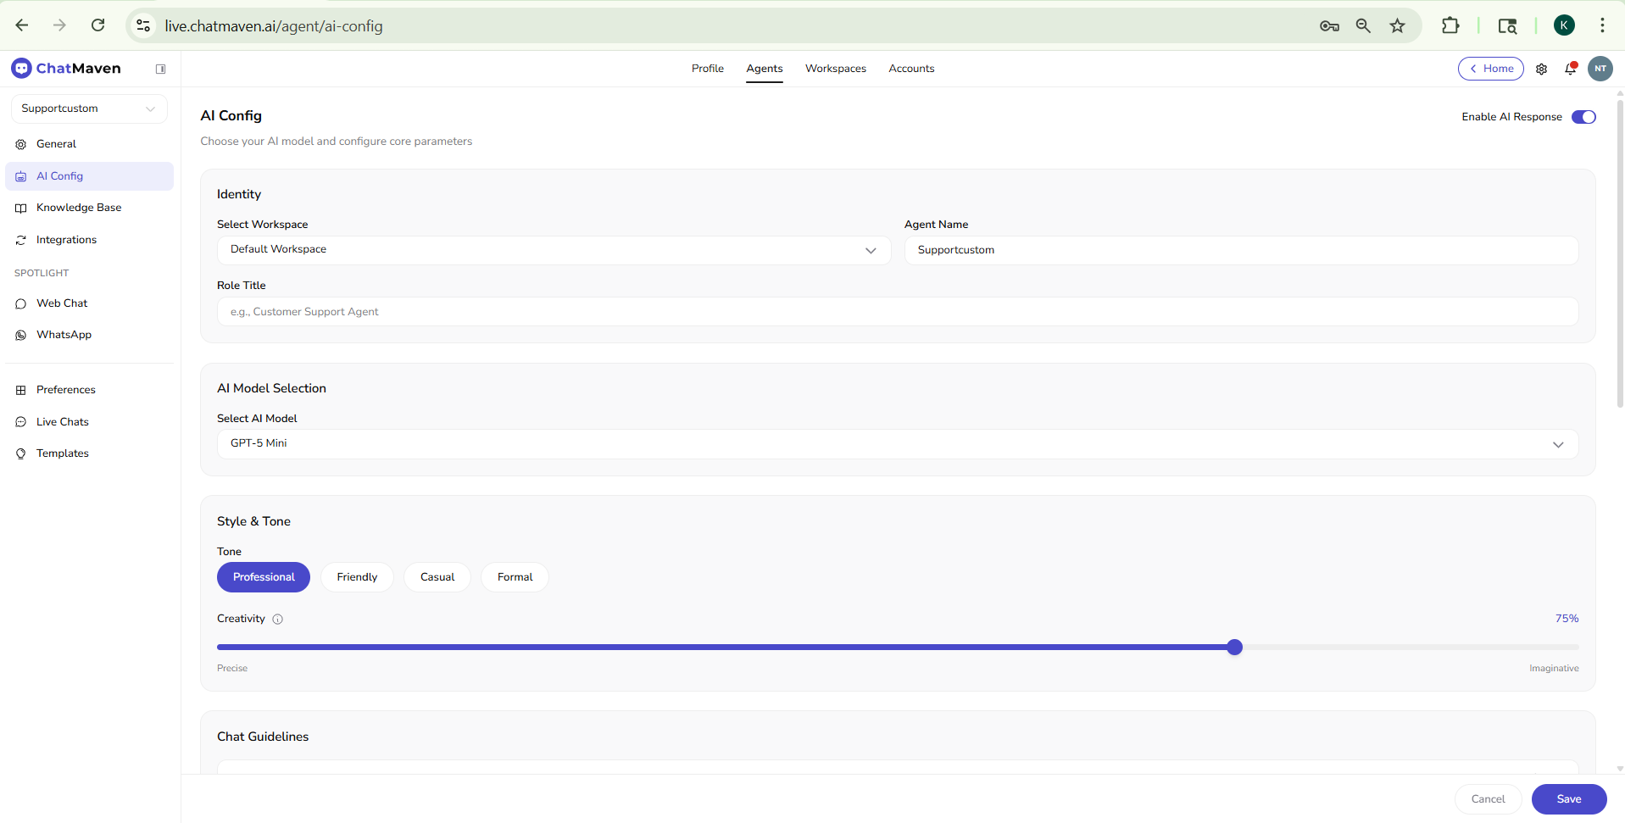The width and height of the screenshot is (1625, 823).
Task: Select the Friendly tone option
Action: pyautogui.click(x=356, y=577)
